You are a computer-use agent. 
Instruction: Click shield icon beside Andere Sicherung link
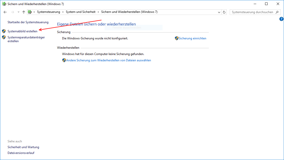64,60
